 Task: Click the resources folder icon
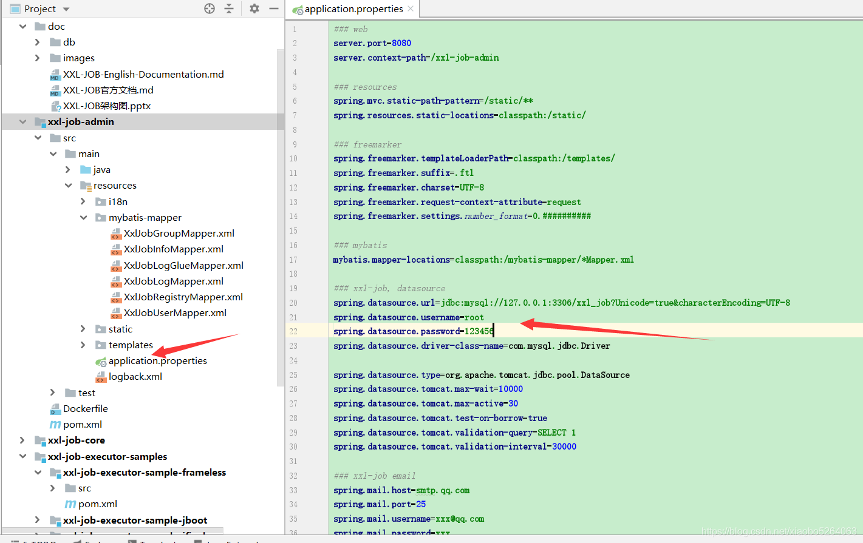(86, 186)
